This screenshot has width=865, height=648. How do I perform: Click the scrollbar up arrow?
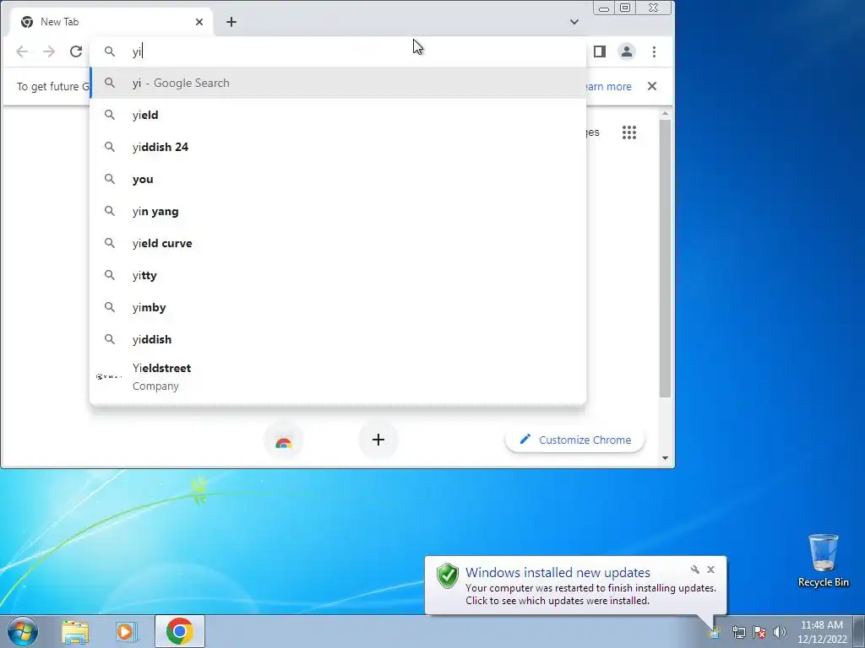(x=666, y=113)
